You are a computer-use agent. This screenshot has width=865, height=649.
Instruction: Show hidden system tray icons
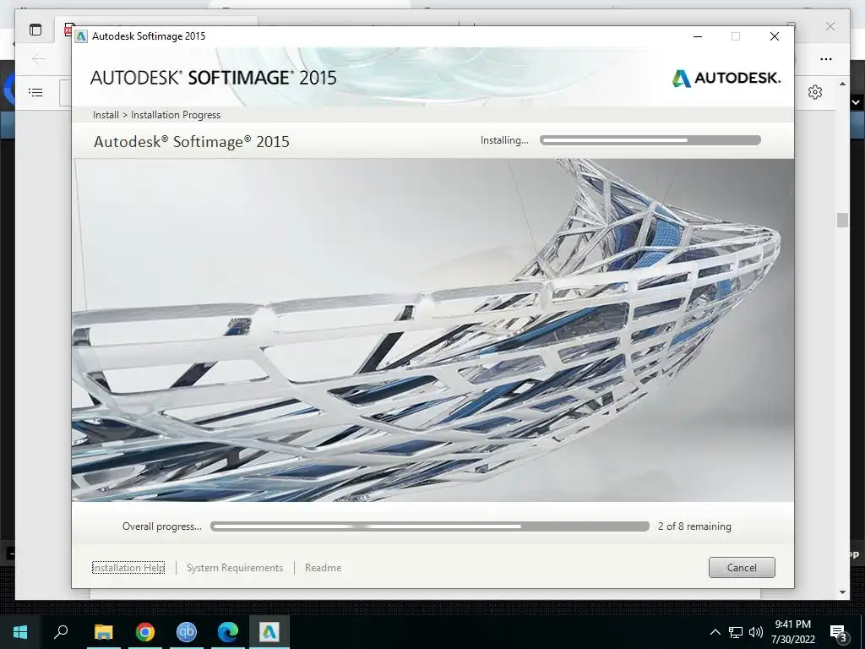click(x=715, y=632)
